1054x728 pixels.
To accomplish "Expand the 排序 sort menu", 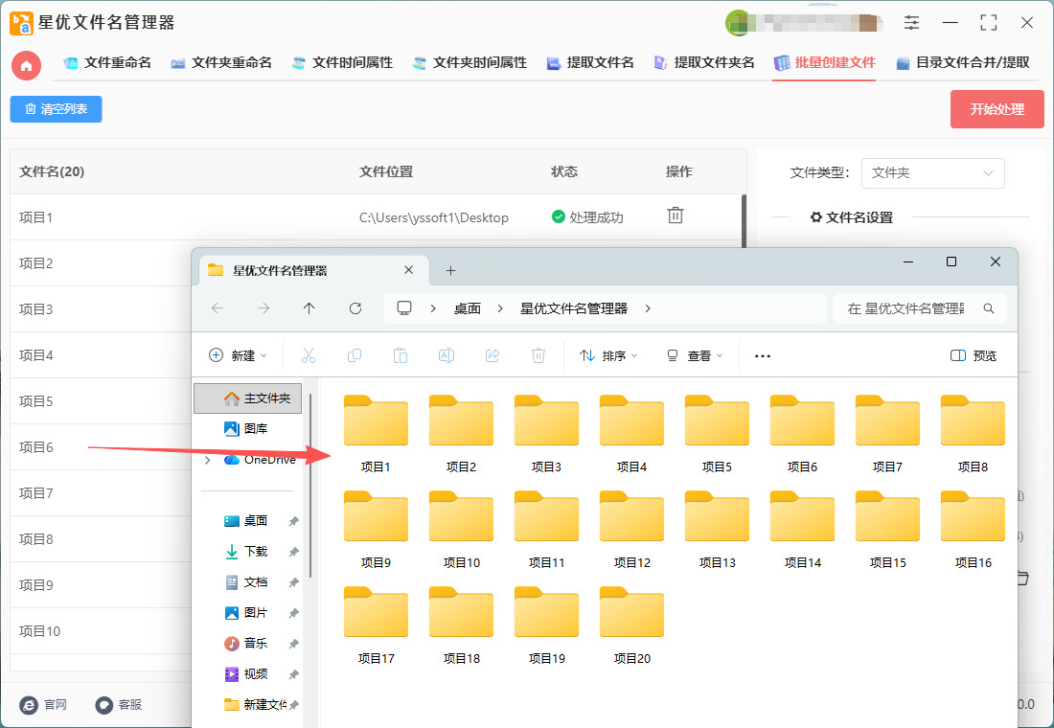I will pyautogui.click(x=608, y=355).
